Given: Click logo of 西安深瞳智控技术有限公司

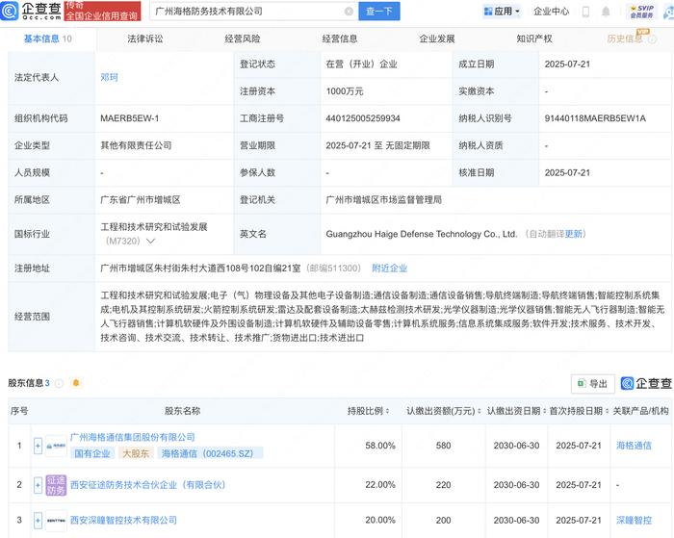Looking at the screenshot, I should click(56, 521).
